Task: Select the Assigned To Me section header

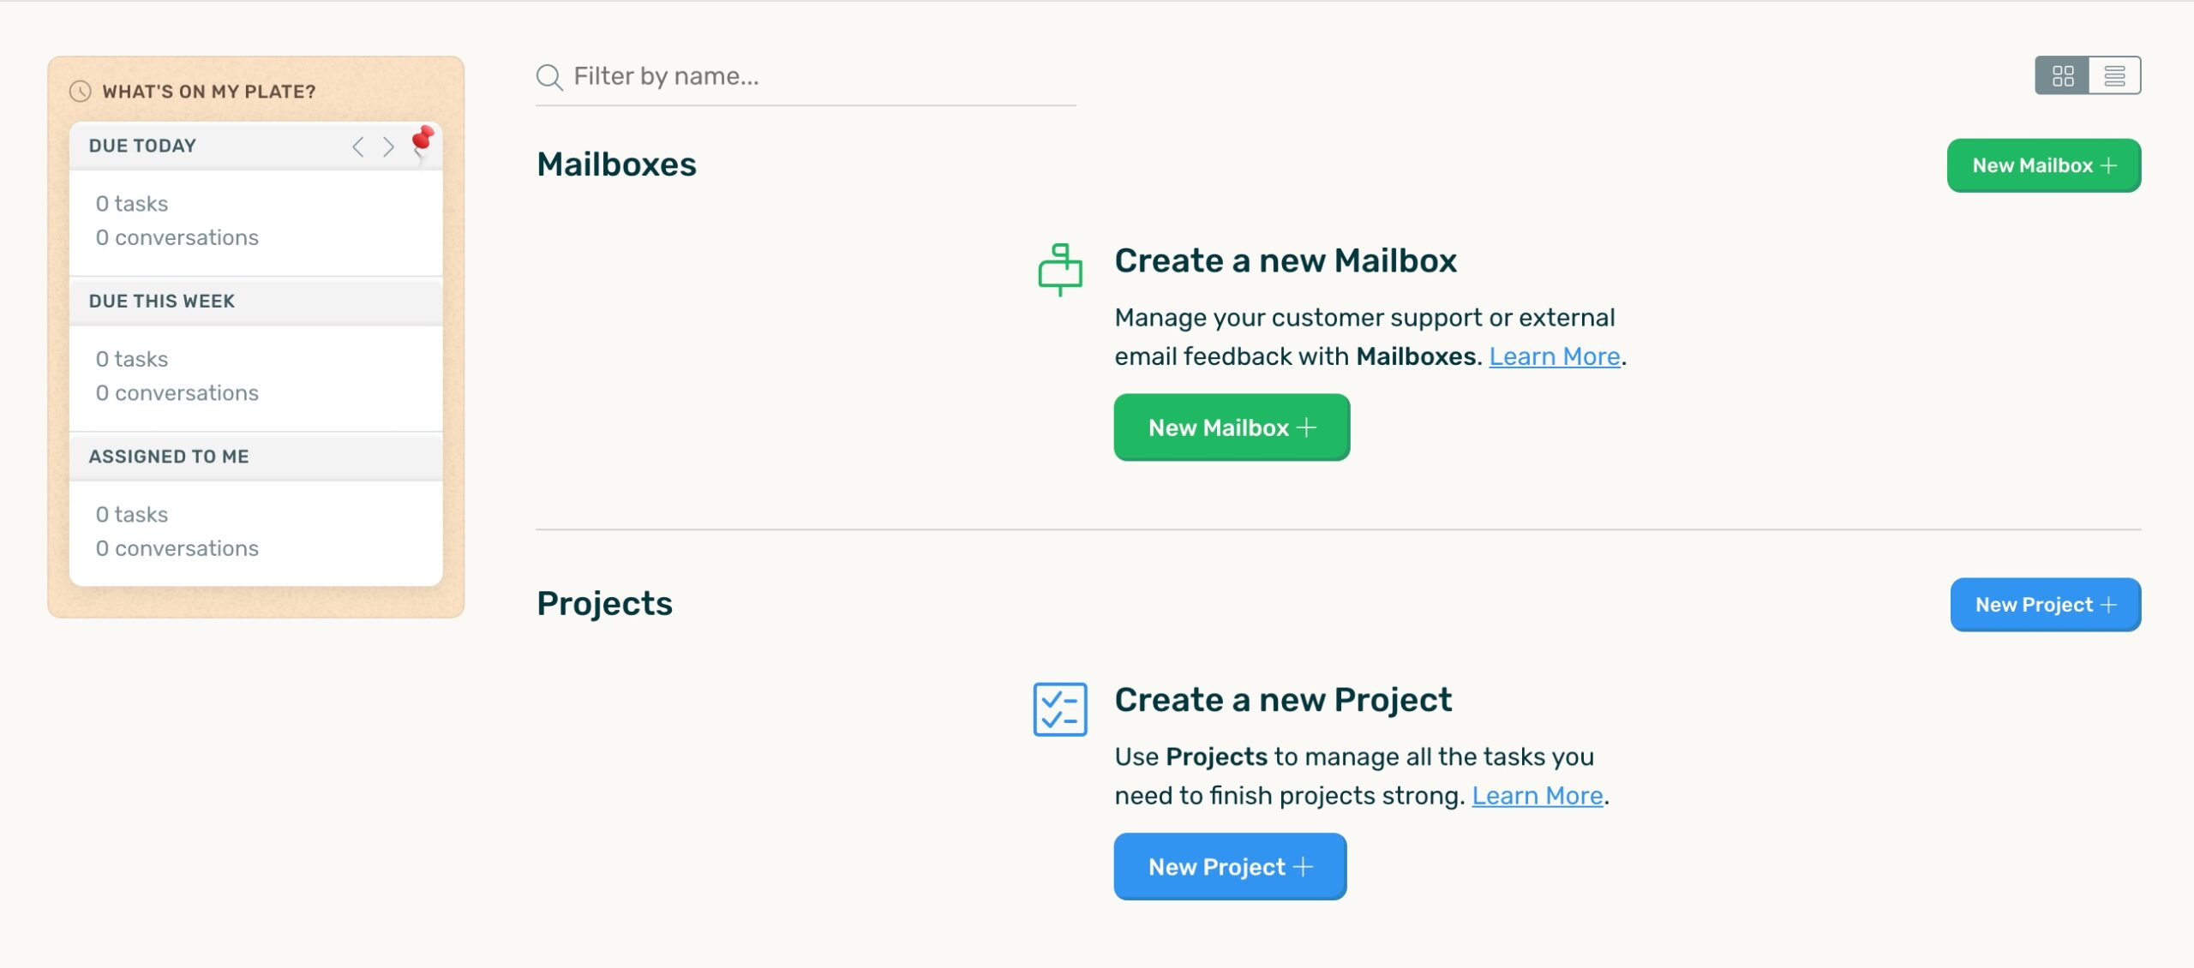Action: (x=169, y=457)
